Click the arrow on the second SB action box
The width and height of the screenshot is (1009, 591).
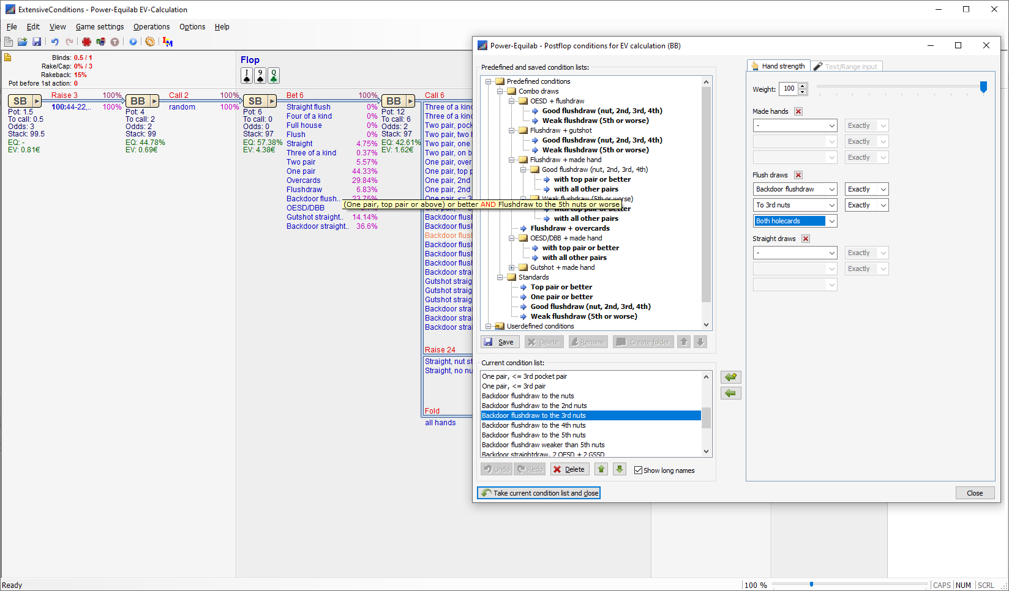tap(272, 101)
